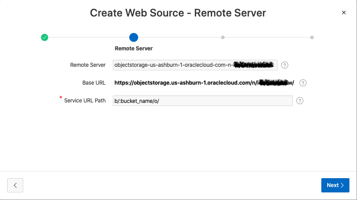Screen dimensions: 357x200
Task: Select the current blue wizard step circle
Action: 134,37
